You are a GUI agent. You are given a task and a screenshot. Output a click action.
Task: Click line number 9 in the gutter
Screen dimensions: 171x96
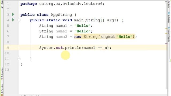coord(8,48)
